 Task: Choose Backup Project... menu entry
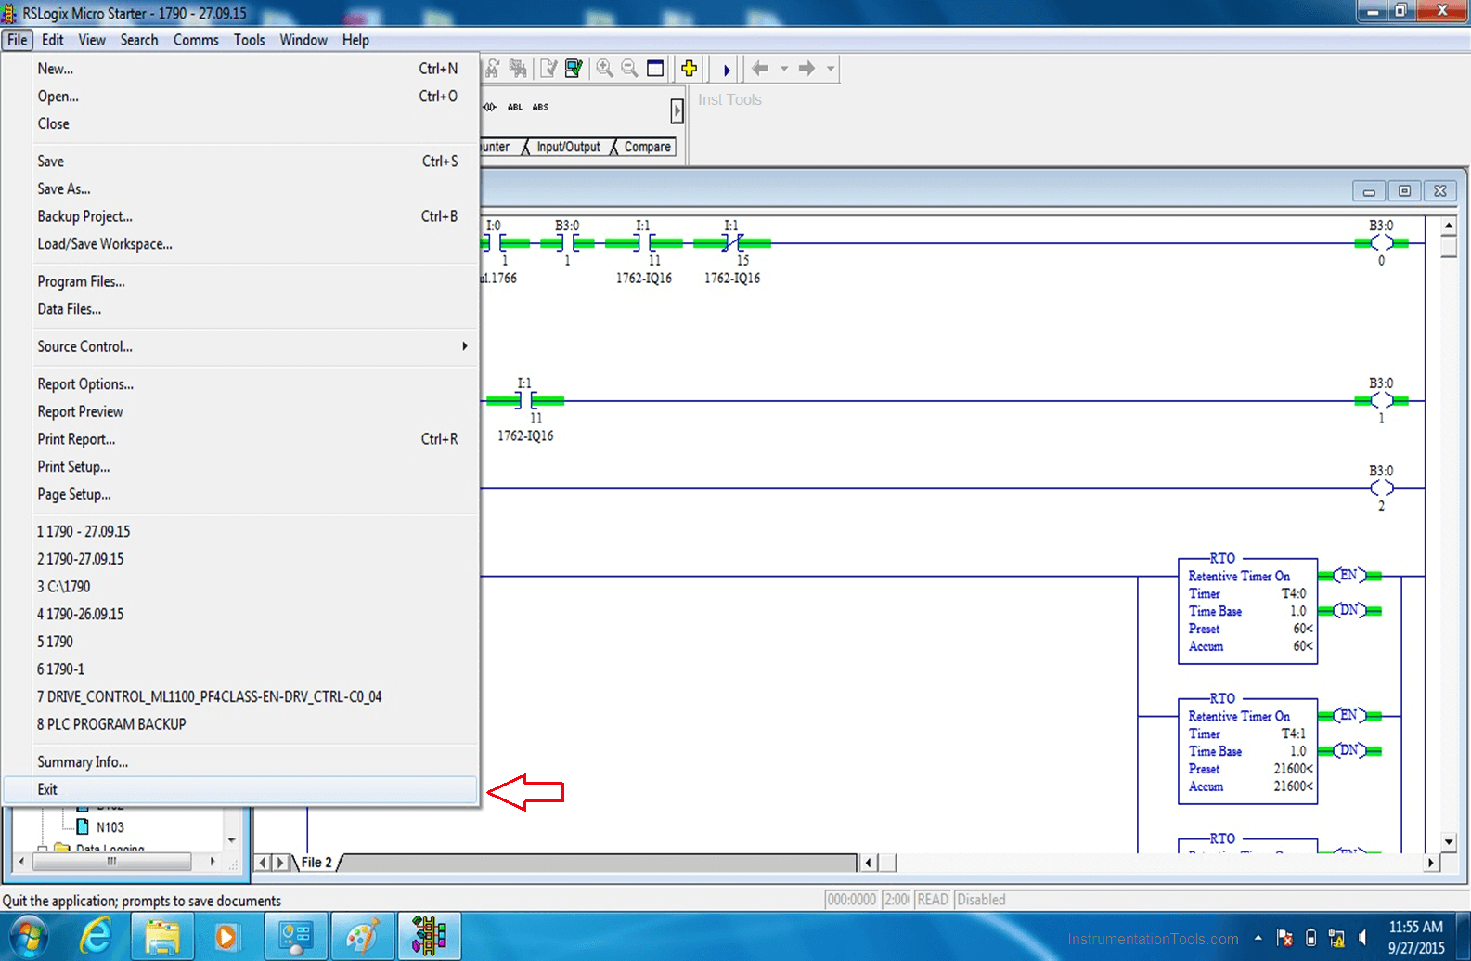click(x=241, y=216)
